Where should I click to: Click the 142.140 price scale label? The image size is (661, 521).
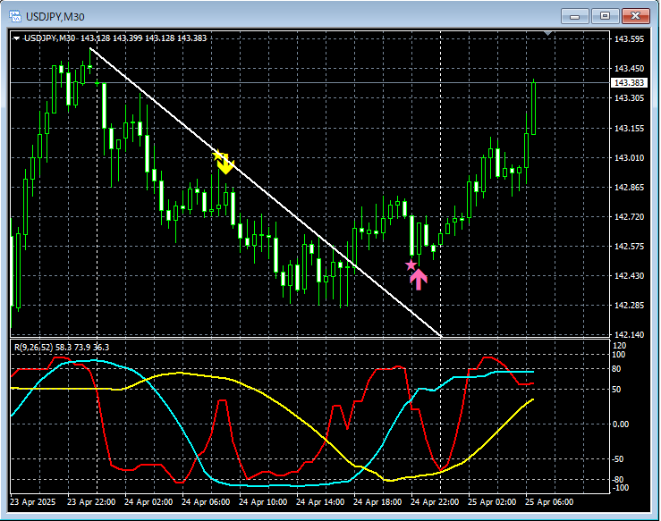click(x=629, y=335)
